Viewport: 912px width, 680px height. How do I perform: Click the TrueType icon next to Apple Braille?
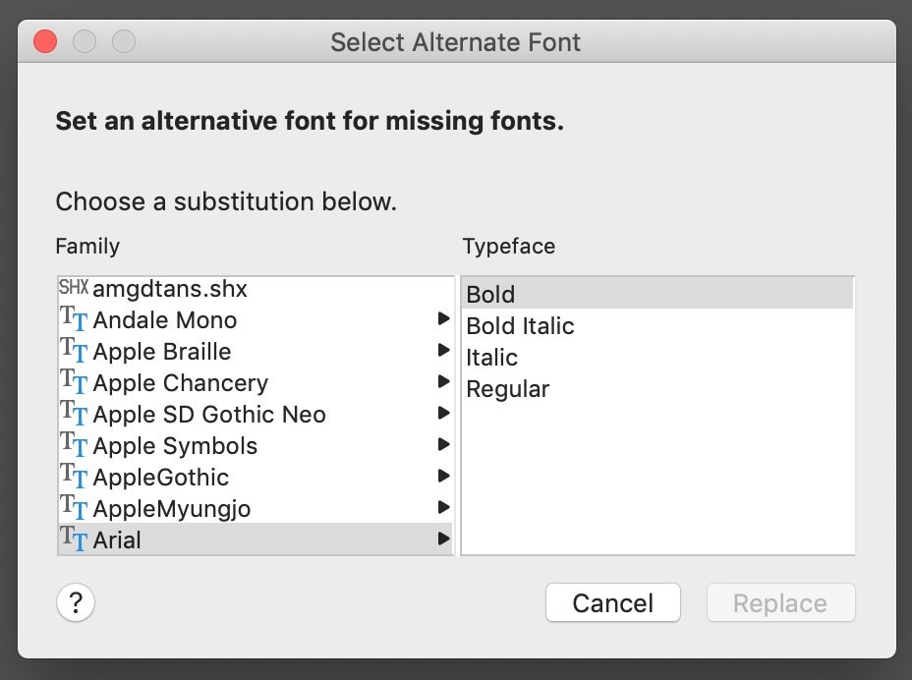point(75,351)
